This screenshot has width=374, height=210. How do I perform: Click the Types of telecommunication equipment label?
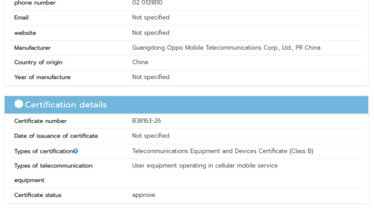(53, 166)
